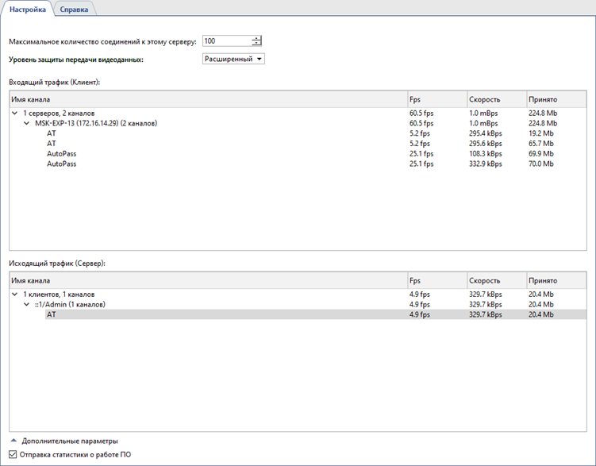This screenshot has width=596, height=466.
Task: Select the AT channel in outgoing traffic
Action: tap(52, 315)
